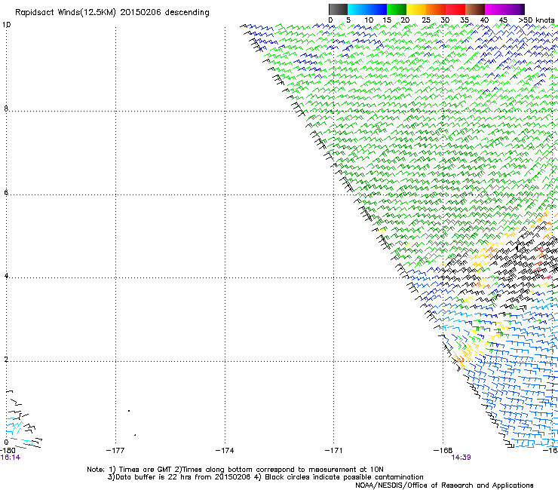Click the longitude label '-171'
558x490 pixels.
tap(333, 450)
